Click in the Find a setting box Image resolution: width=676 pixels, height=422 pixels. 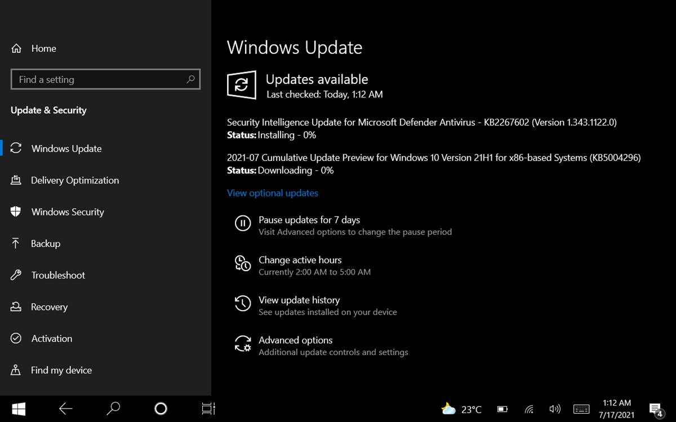click(99, 79)
